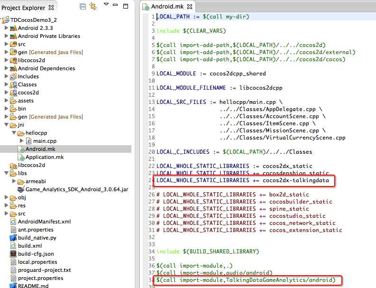Click Android Private Libraries icon
This screenshot has width=376, height=288.
coord(13,36)
